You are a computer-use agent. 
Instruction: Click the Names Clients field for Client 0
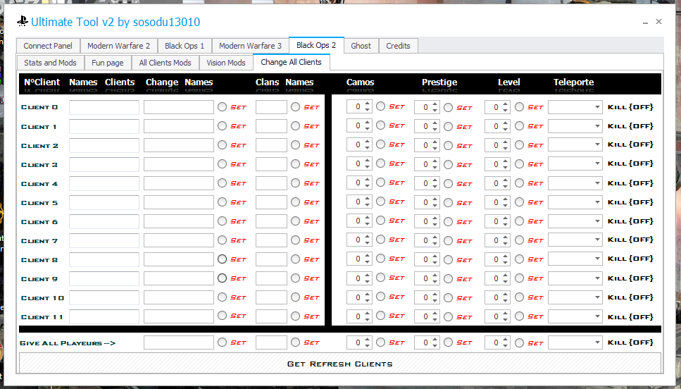click(x=104, y=107)
